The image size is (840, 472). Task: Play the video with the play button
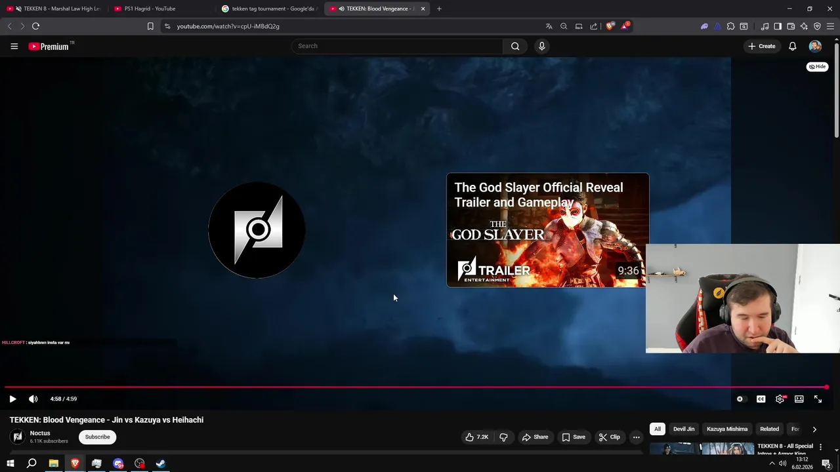pyautogui.click(x=12, y=399)
